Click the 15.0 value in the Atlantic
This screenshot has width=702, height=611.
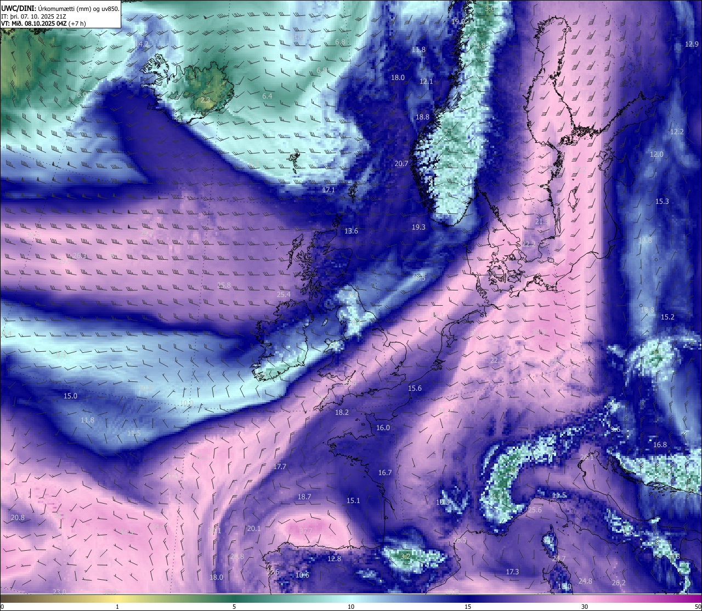pos(70,396)
